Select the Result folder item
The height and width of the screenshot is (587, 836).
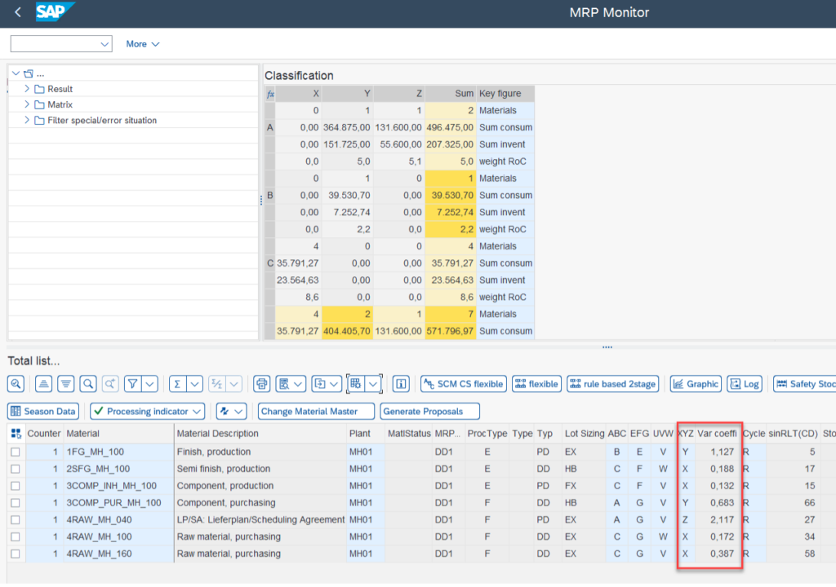click(x=60, y=89)
